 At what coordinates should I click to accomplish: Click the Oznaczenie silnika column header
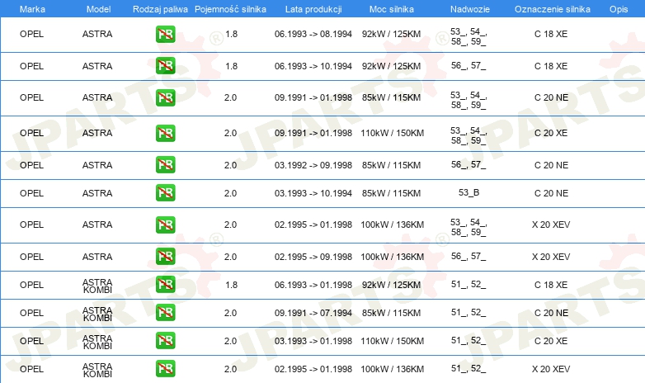coord(553,9)
